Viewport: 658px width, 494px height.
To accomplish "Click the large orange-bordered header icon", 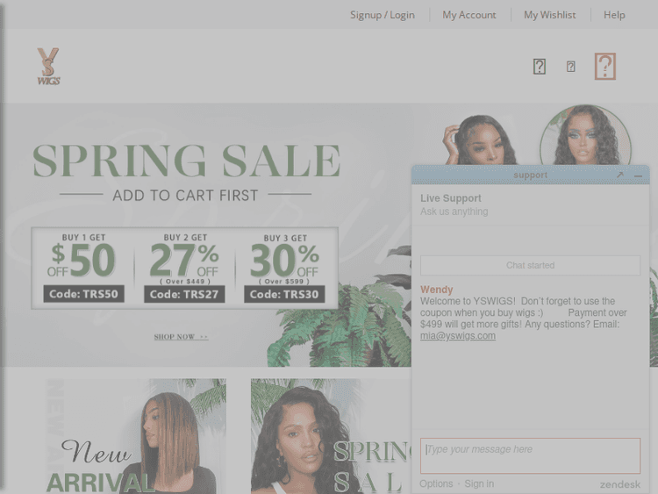I will coord(605,67).
